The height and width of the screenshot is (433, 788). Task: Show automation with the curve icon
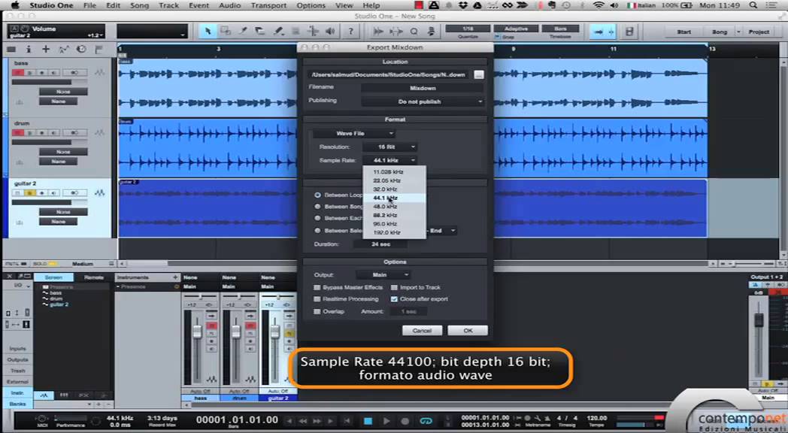[x=63, y=49]
